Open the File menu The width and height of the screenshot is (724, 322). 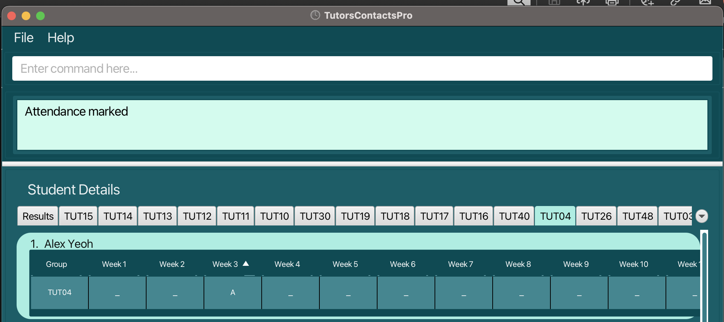click(24, 38)
